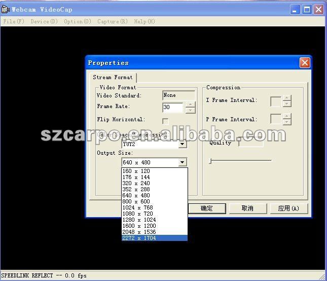Open the Capture(R) menu

[113, 21]
